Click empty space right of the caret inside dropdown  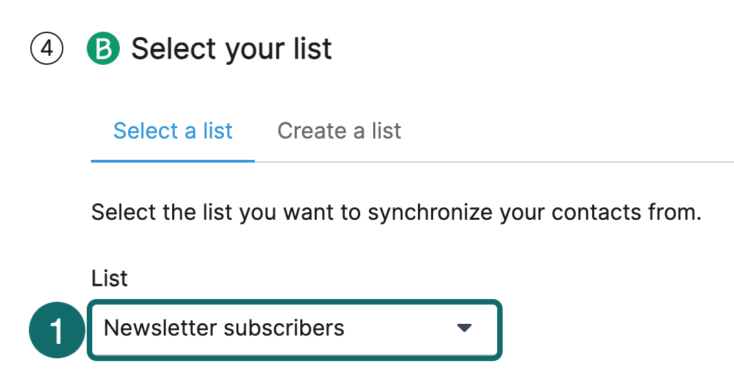coord(485,329)
